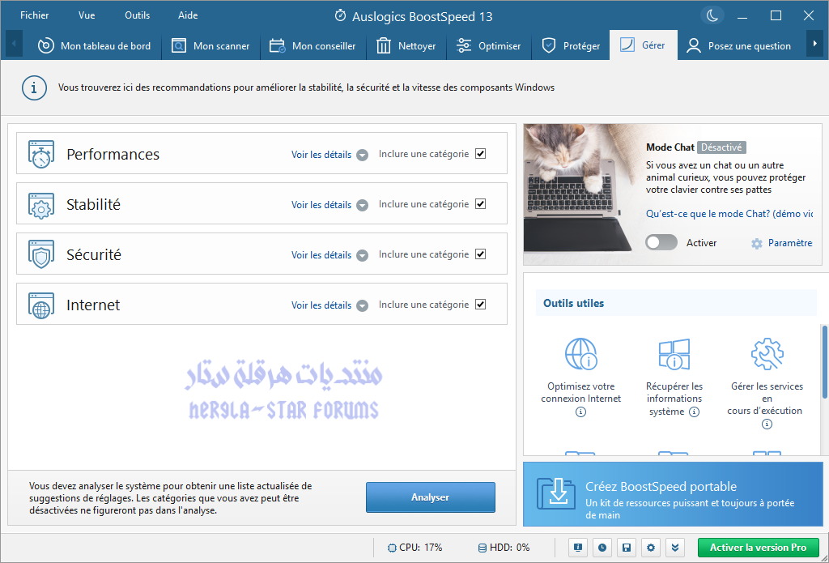Image resolution: width=829 pixels, height=563 pixels.
Task: Uncheck Inclure une catégorie for Performances
Action: tap(481, 154)
